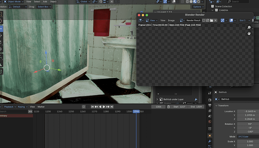Open the Playback popover in timeline
The height and width of the screenshot is (148, 259).
[x=10, y=107]
